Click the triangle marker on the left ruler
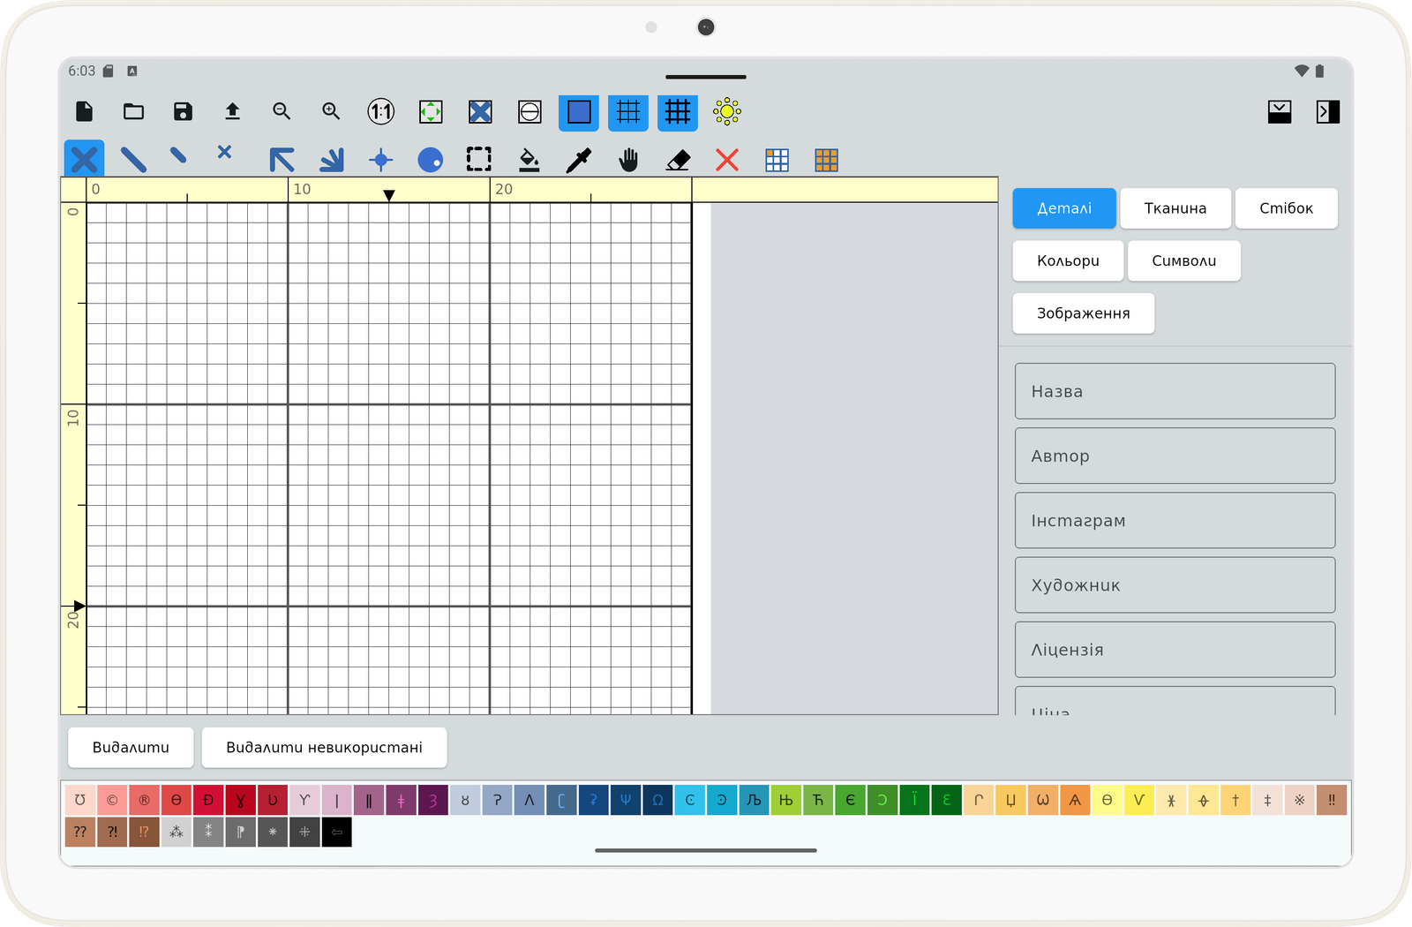 [79, 606]
